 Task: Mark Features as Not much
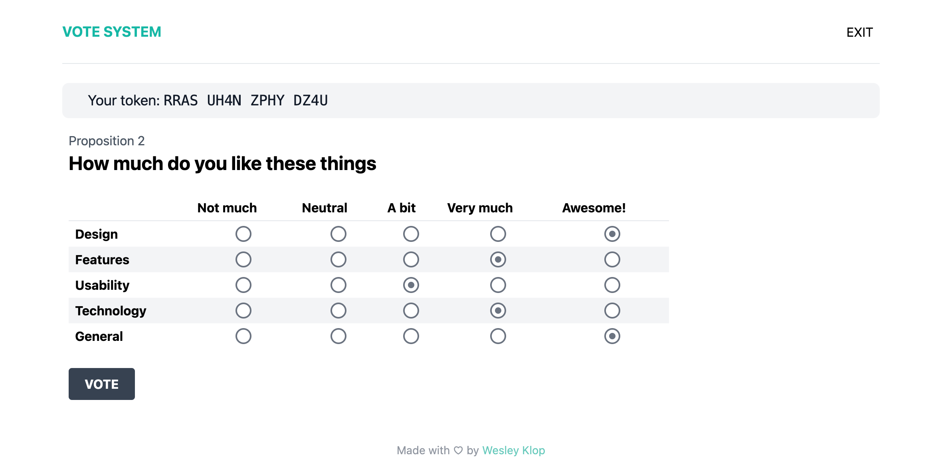[x=243, y=259]
